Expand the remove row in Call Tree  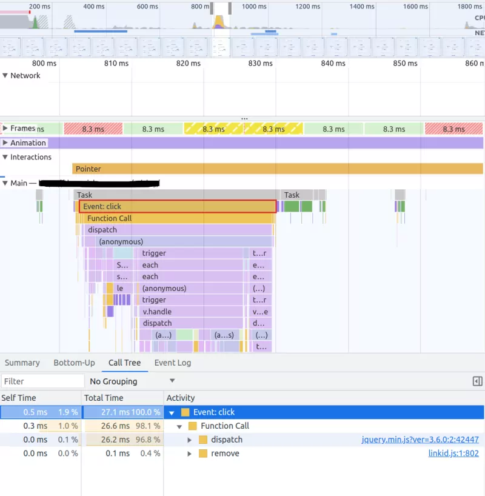tap(189, 453)
